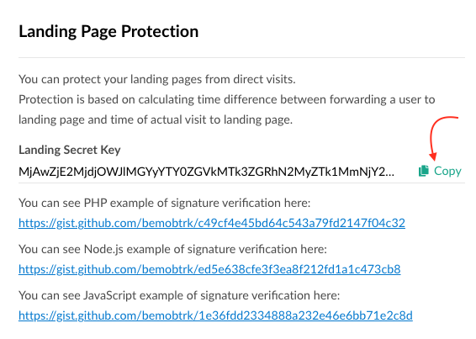Viewport: 476px width, 339px height.
Task: Click the red arrowhead pointing at Copy
Action: [433, 156]
